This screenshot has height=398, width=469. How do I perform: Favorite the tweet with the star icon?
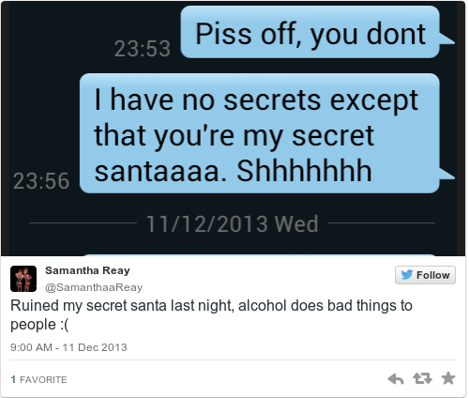tap(448, 378)
